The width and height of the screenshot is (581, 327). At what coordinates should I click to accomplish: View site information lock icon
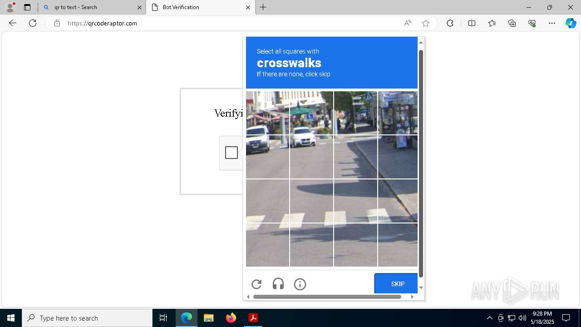57,23
